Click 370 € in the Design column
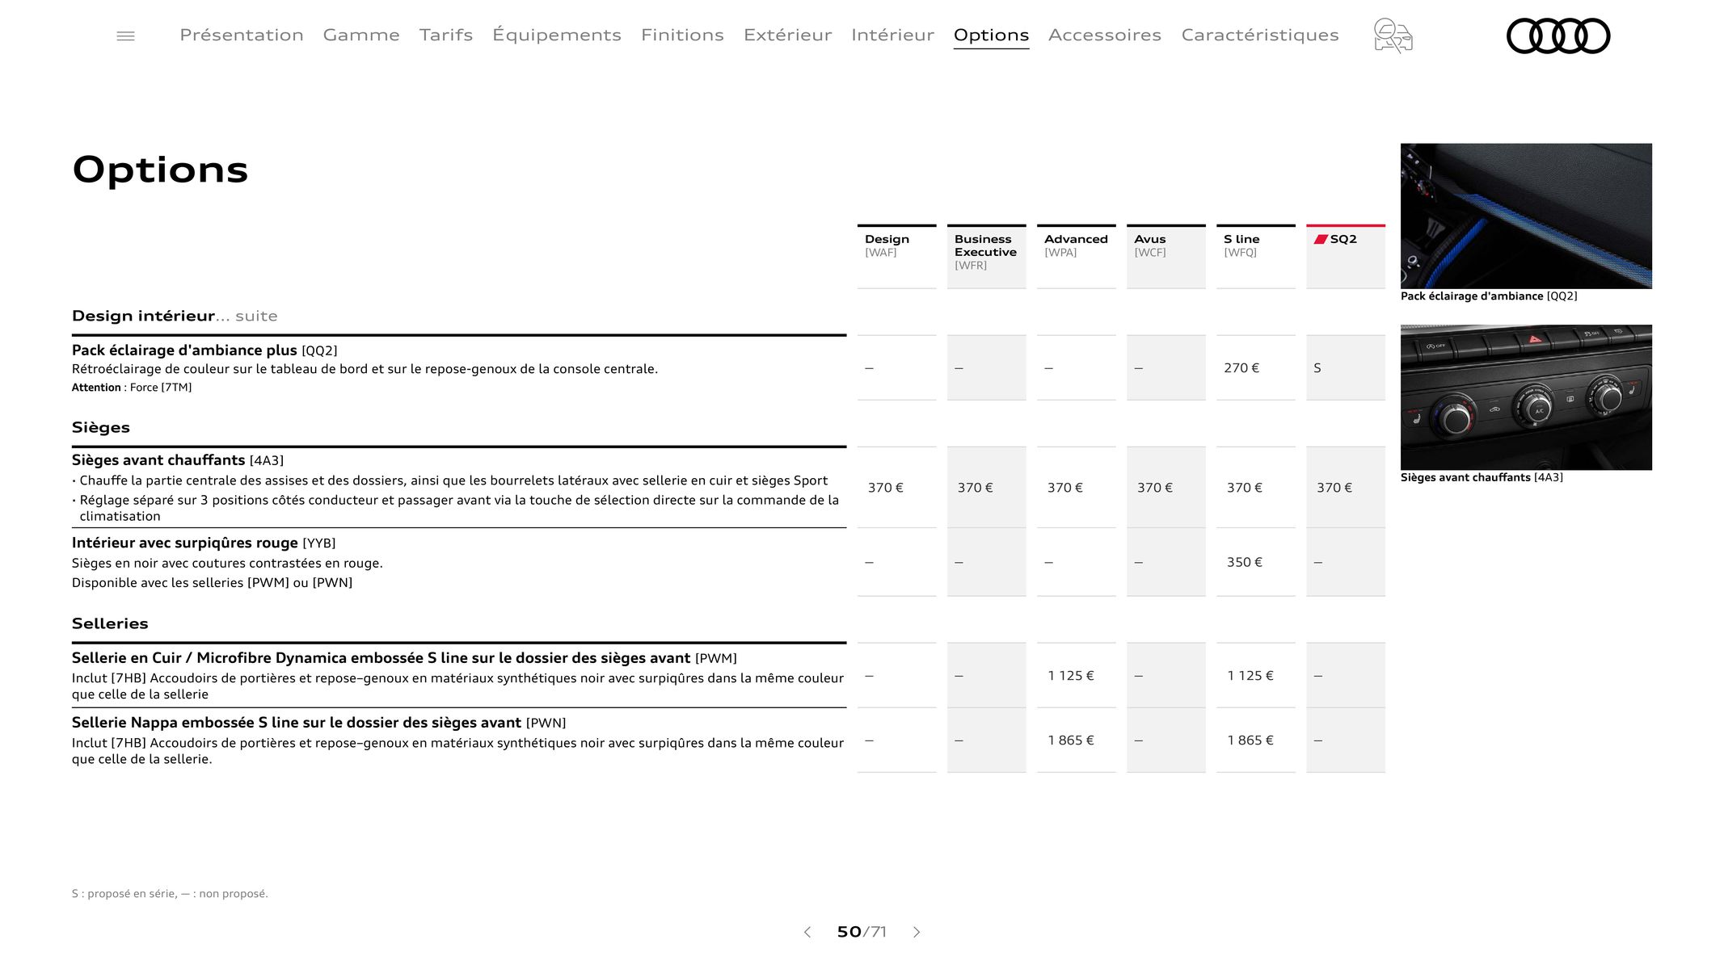Viewport: 1724px width, 969px height. pos(886,488)
